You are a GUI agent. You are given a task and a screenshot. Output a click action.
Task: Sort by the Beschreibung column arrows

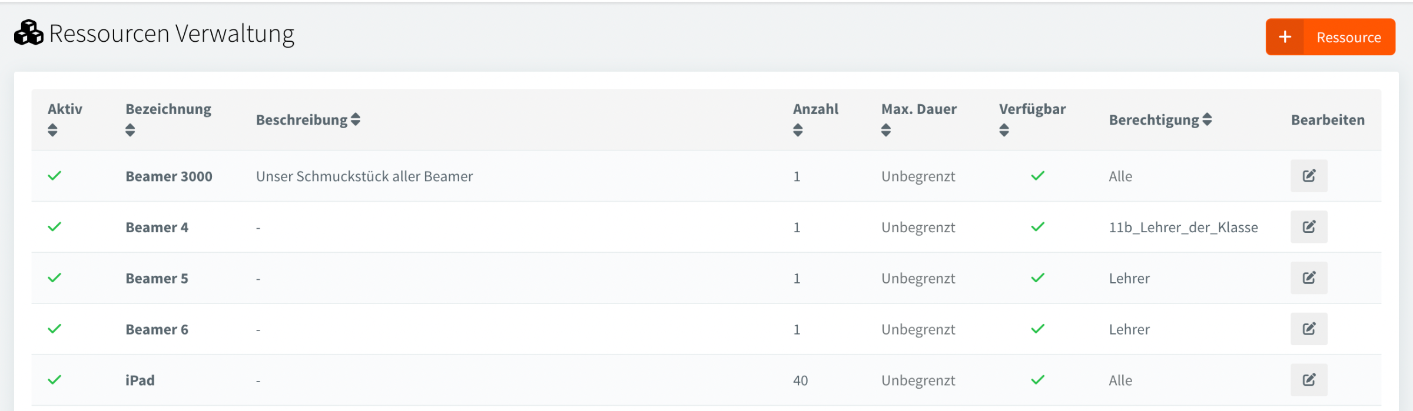click(x=356, y=120)
